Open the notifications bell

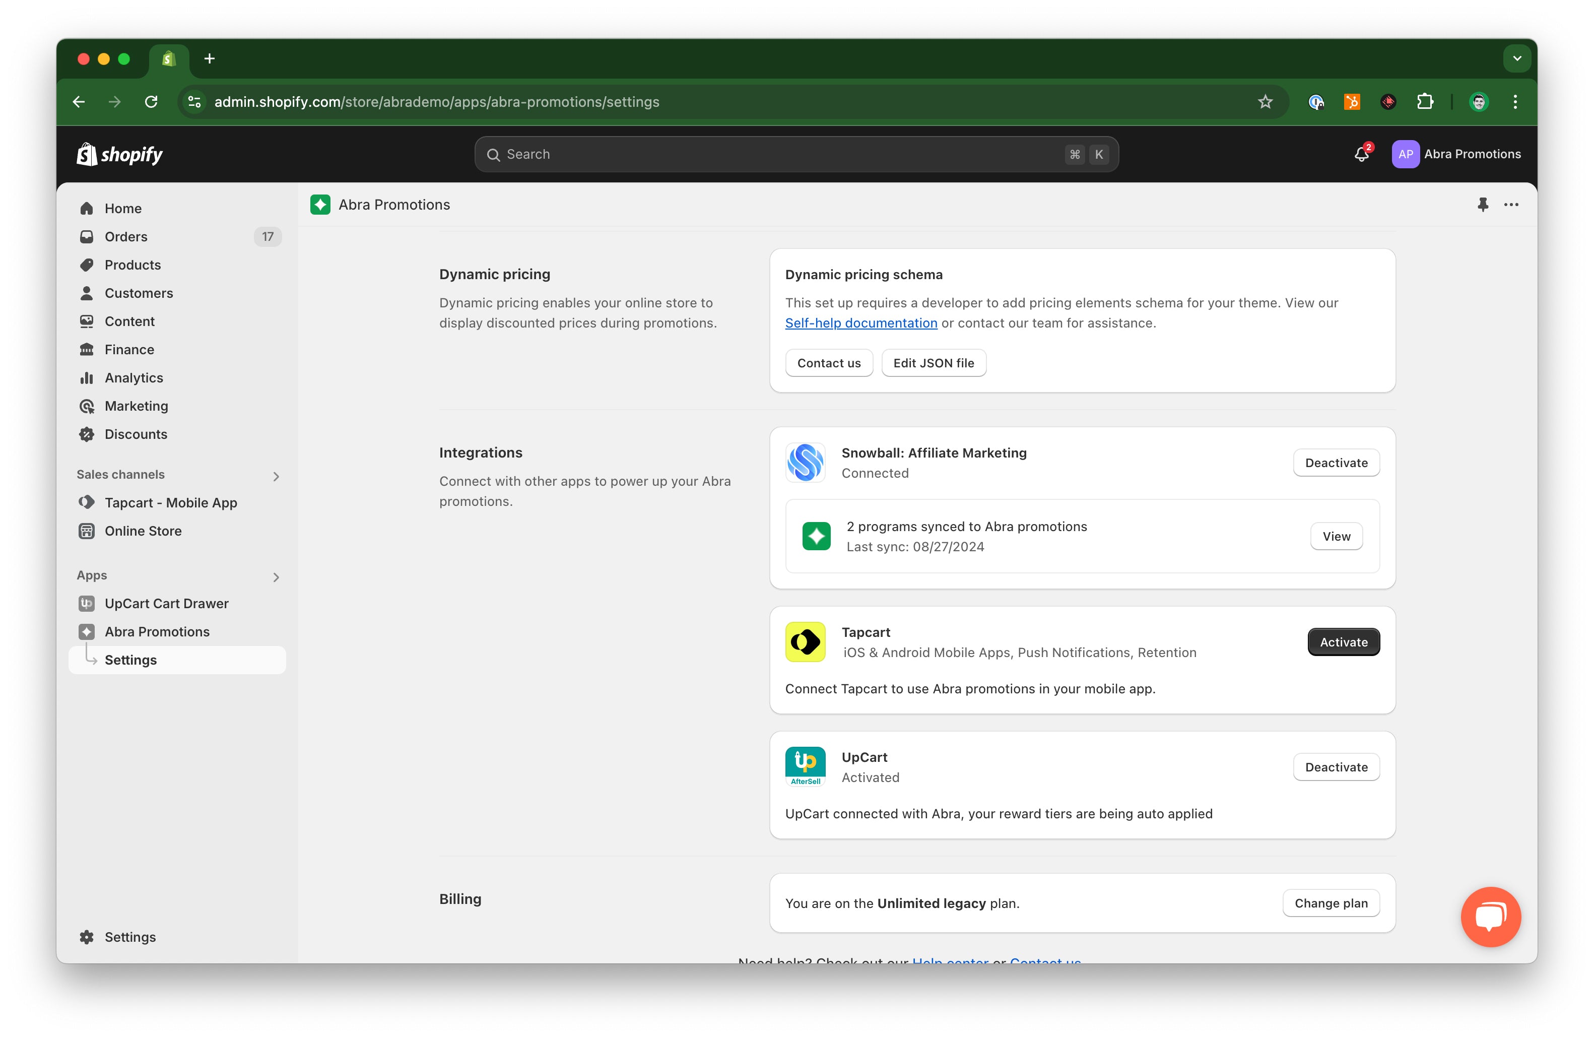(x=1362, y=154)
